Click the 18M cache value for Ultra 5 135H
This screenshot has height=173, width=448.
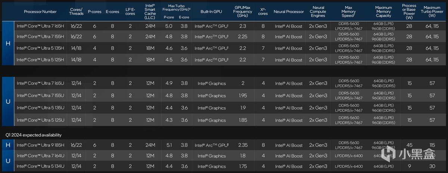[x=150, y=48]
